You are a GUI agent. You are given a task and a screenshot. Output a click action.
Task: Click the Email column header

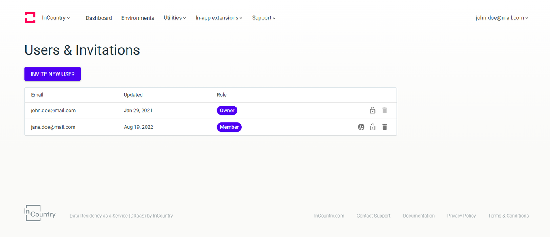(37, 95)
